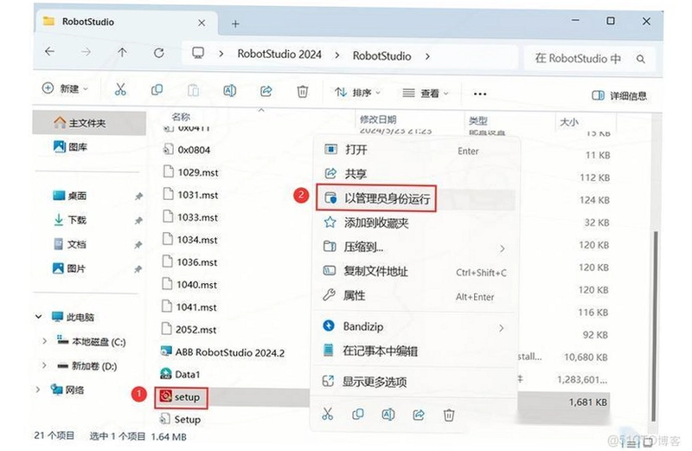The height and width of the screenshot is (451, 692).
Task: Open 文档 in the sidebar
Action: 69,244
